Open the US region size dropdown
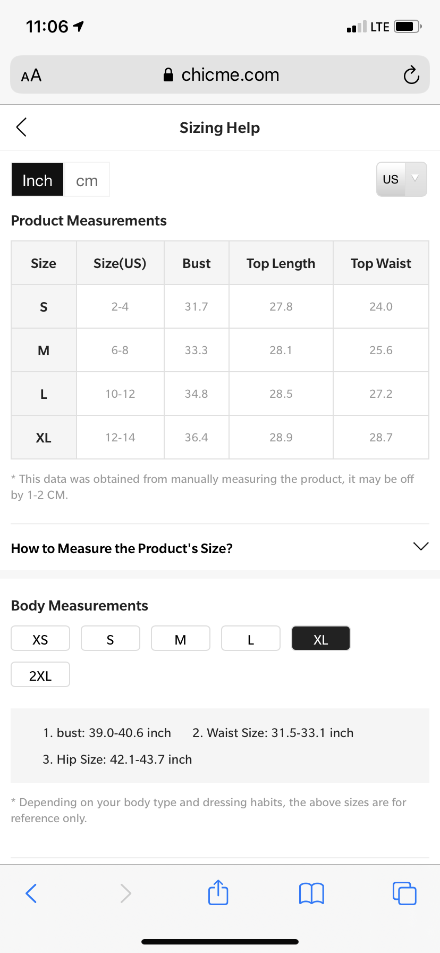 401,179
